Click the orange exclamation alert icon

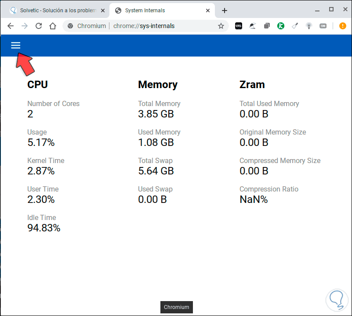coord(343,26)
